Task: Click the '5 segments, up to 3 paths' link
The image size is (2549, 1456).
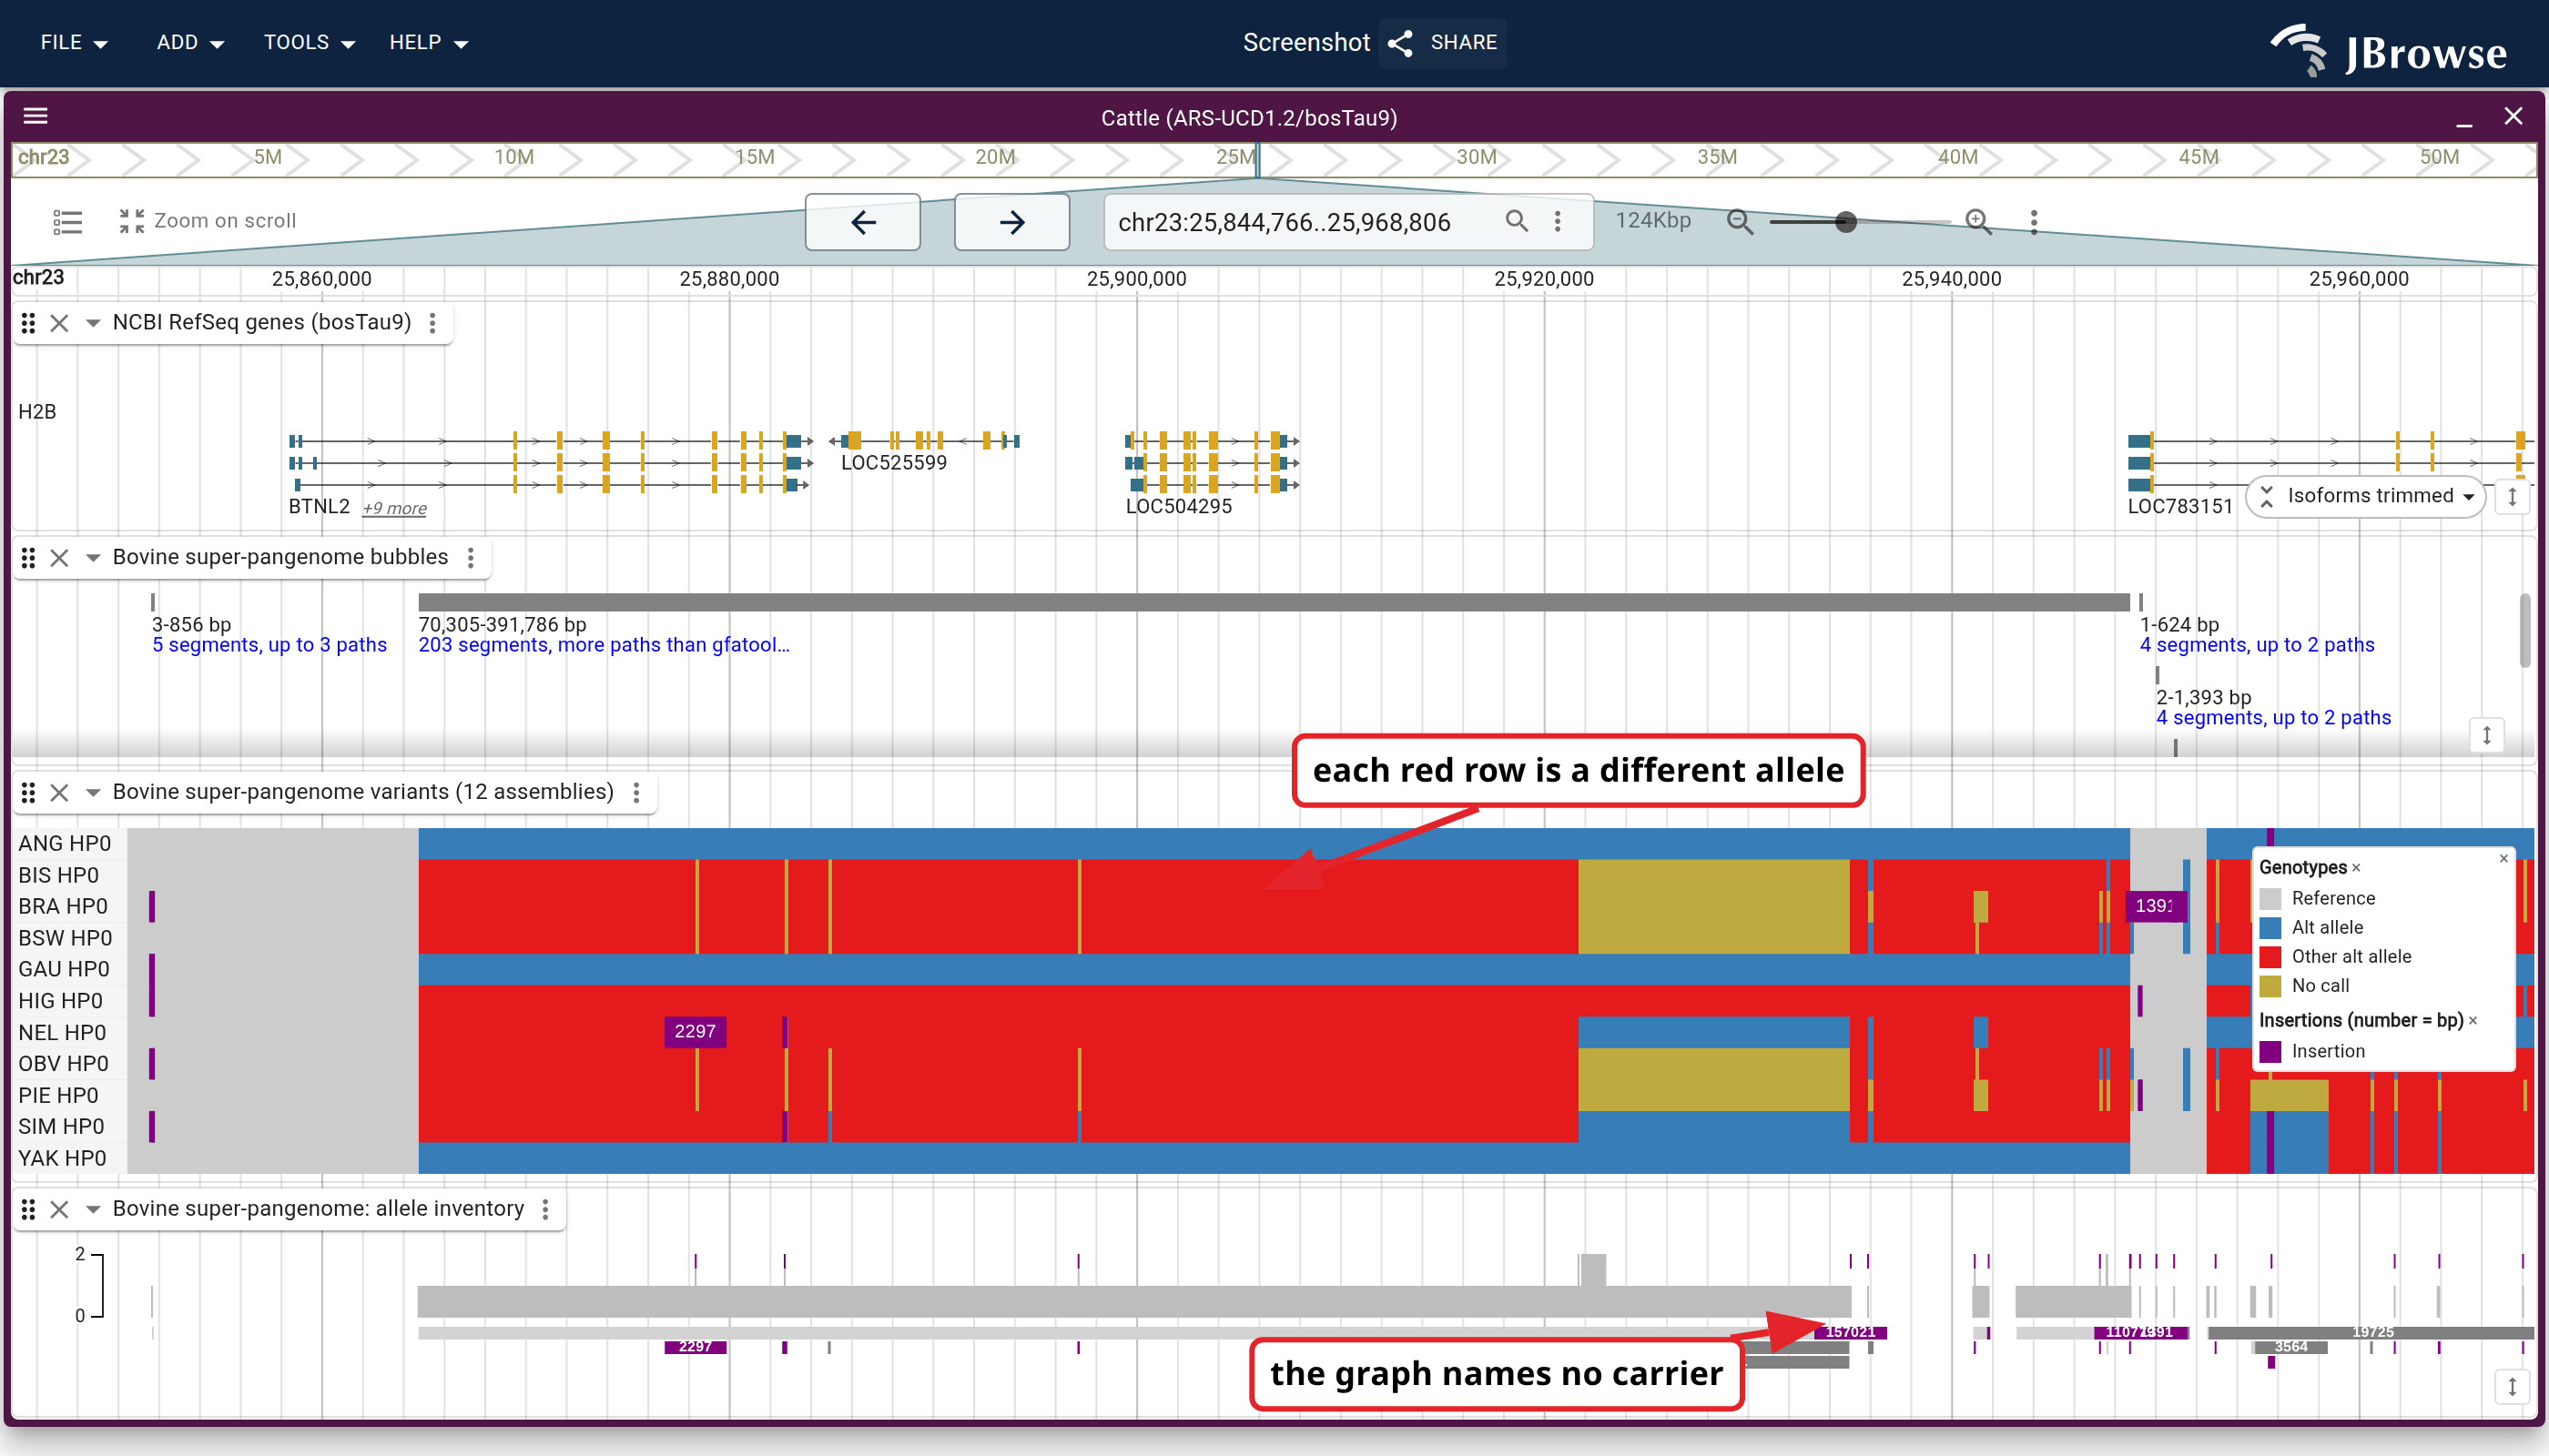Action: 269,645
